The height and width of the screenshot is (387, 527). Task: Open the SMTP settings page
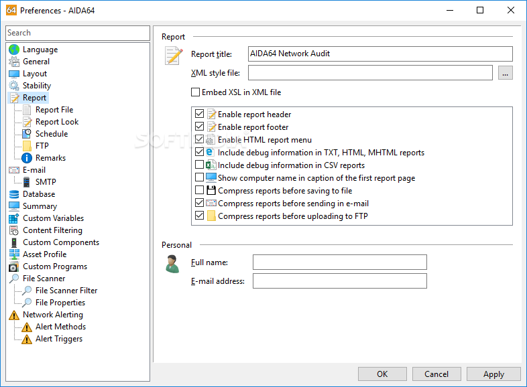click(46, 182)
